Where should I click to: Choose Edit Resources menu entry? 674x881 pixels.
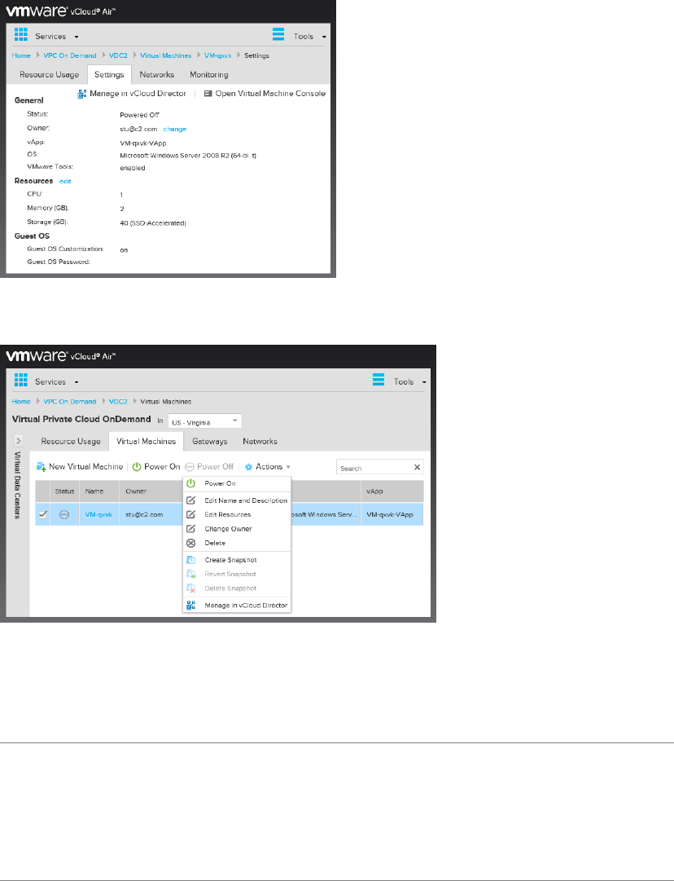(x=228, y=515)
